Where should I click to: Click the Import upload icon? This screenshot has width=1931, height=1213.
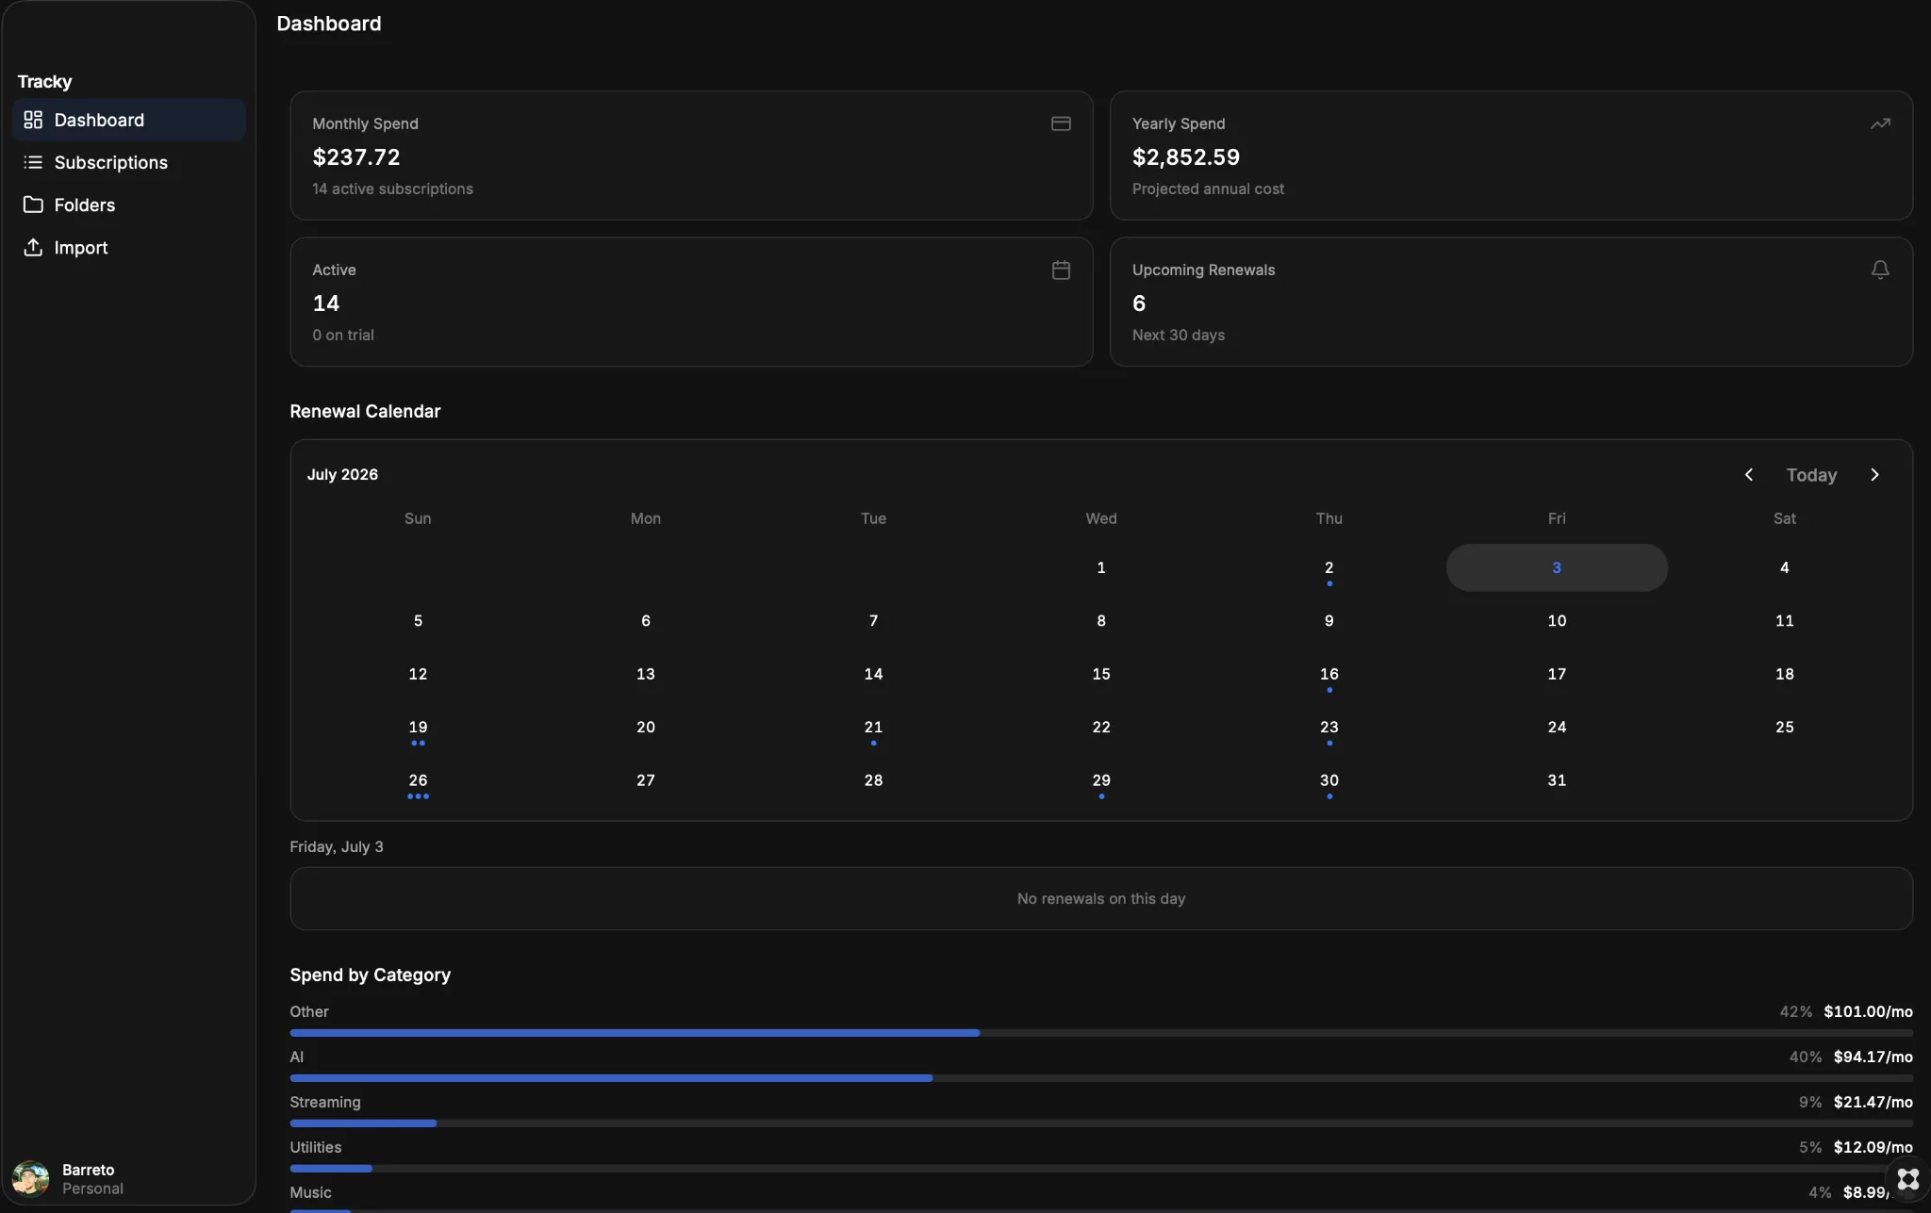click(33, 247)
